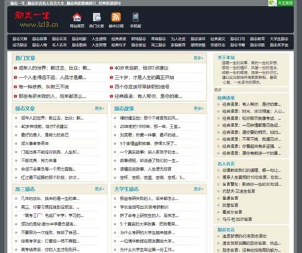This screenshot has width=302, height=253.
Task: Open story '20年前的1999年，那一年，王宝...'
Action: point(150,126)
